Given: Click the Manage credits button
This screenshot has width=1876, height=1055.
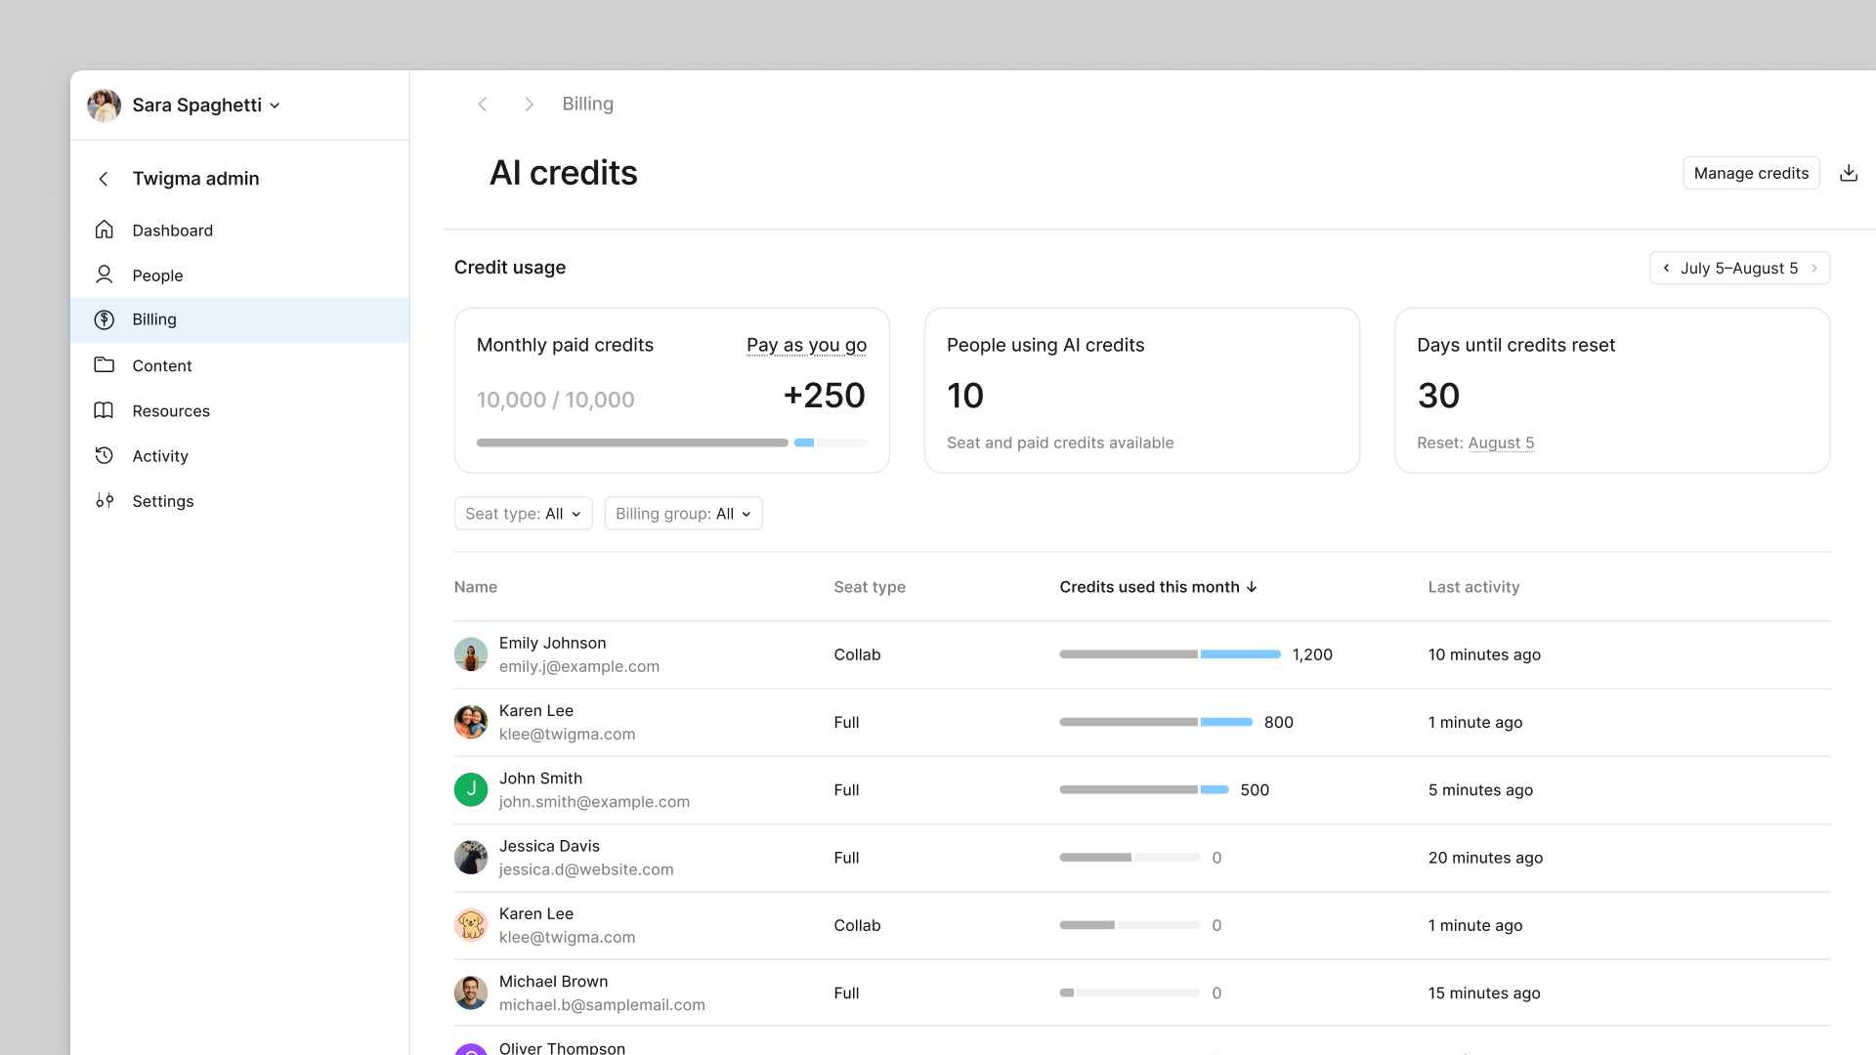Looking at the screenshot, I should (x=1751, y=172).
